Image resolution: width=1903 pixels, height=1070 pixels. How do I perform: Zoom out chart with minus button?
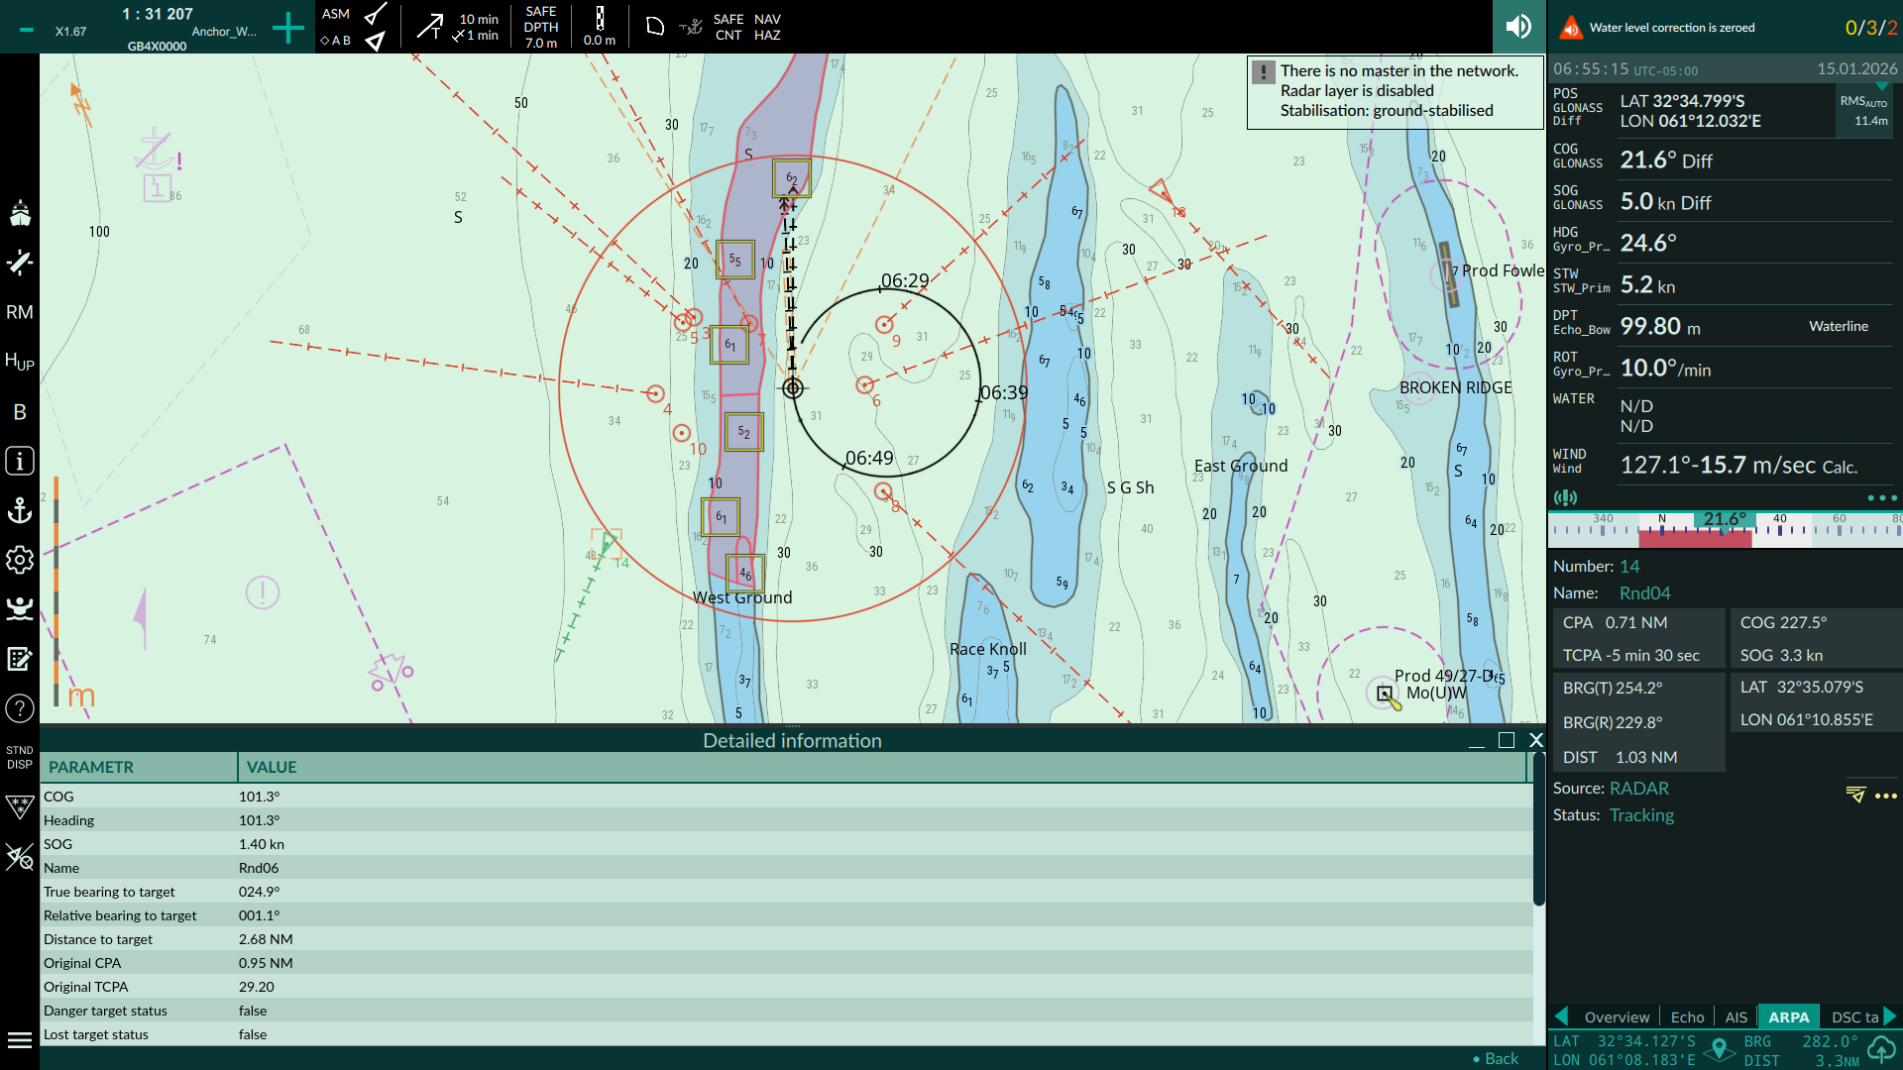pyautogui.click(x=27, y=30)
